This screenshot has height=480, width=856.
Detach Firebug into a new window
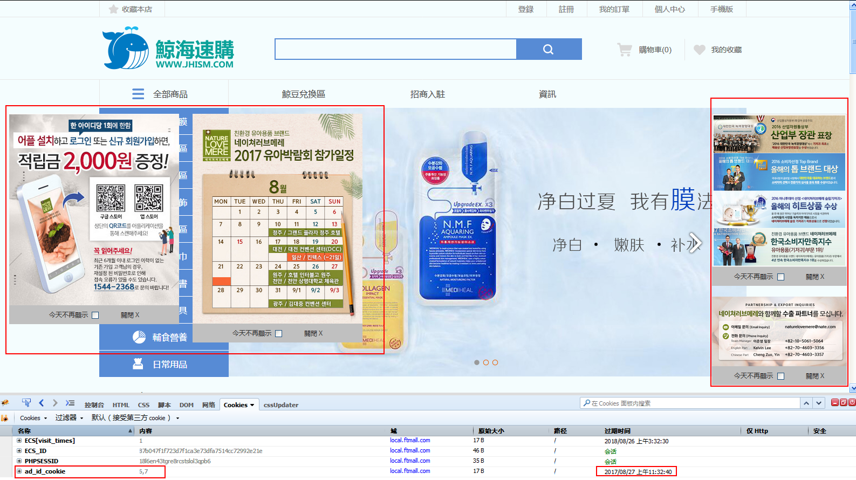click(844, 402)
